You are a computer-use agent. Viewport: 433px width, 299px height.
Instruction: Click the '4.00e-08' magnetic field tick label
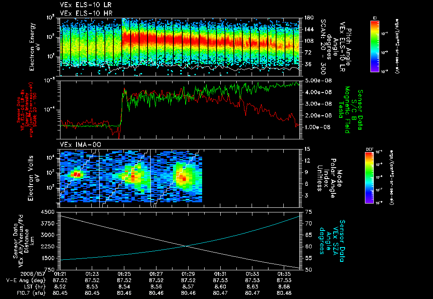tap(318, 92)
